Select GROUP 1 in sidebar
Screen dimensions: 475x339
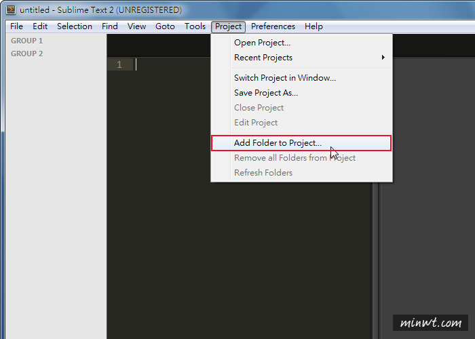tap(26, 41)
